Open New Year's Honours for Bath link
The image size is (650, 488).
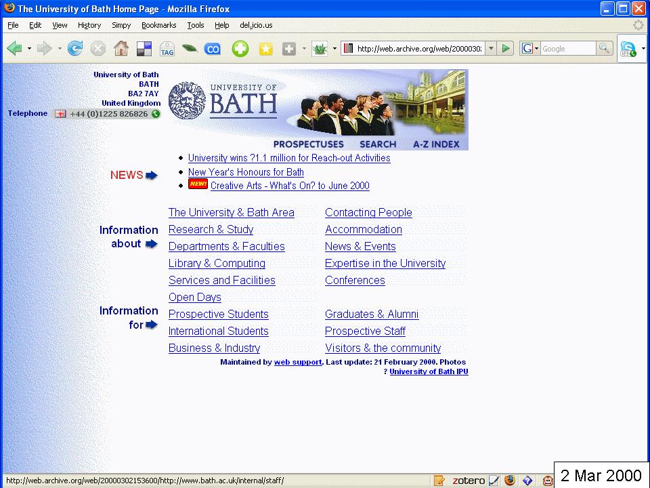point(246,171)
